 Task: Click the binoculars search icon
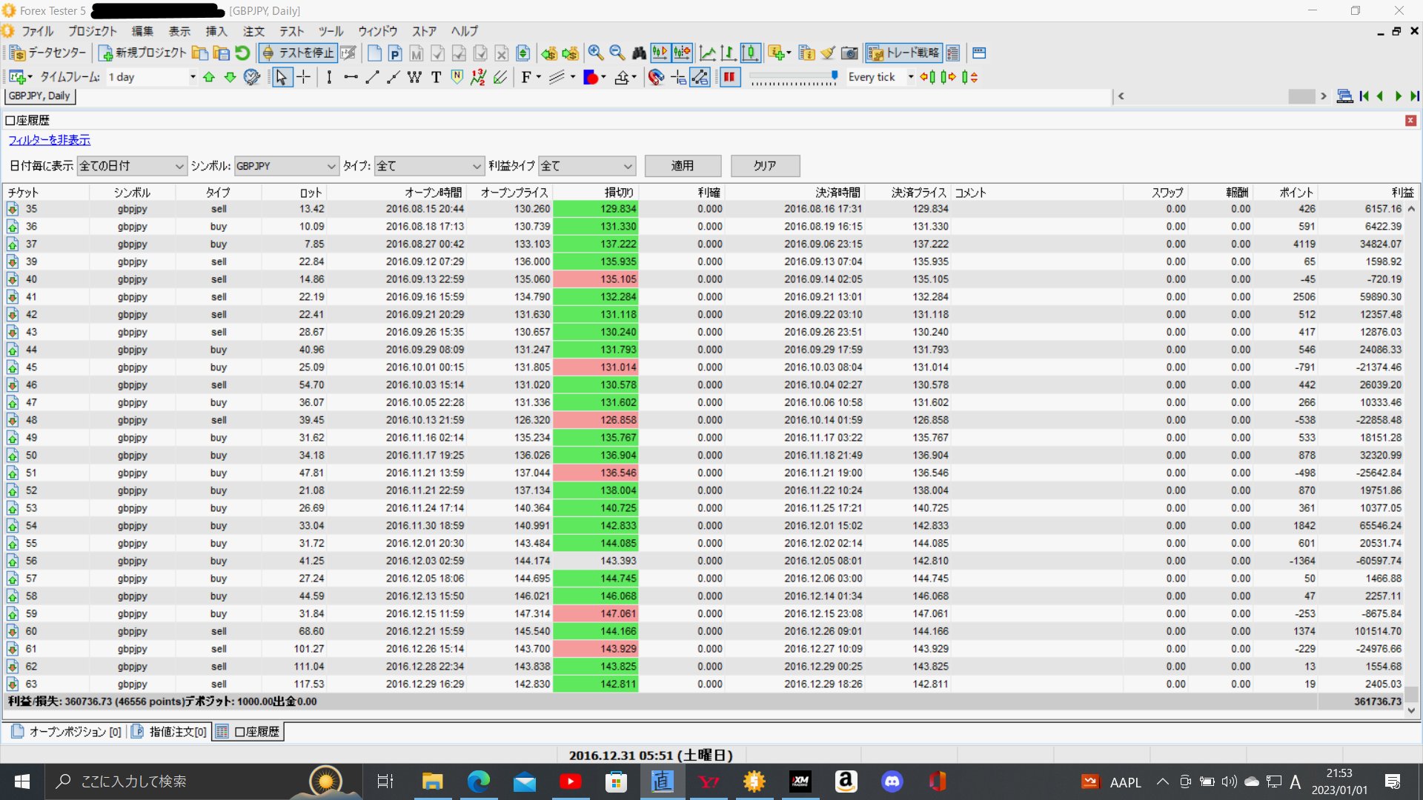pyautogui.click(x=639, y=53)
